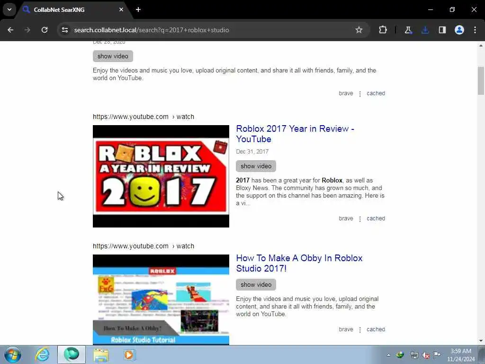Open Action Center flag icon
Image resolution: width=485 pixels, height=364 pixels.
437,355
